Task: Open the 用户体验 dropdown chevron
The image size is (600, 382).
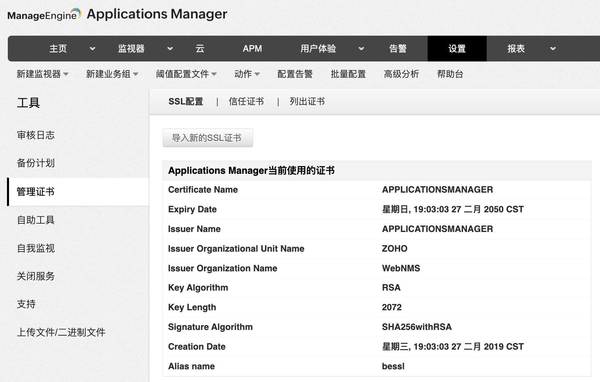Action: (361, 49)
